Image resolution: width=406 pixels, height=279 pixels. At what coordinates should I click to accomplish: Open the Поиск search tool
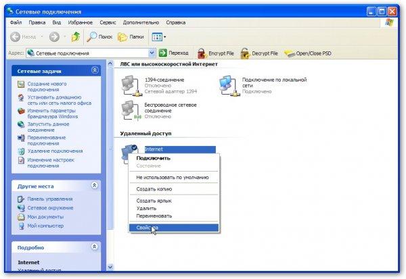(x=100, y=36)
